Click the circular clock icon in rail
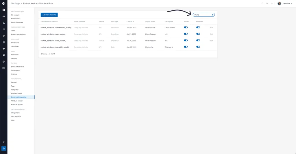This screenshot has width=296, height=154. (x=3, y=62)
